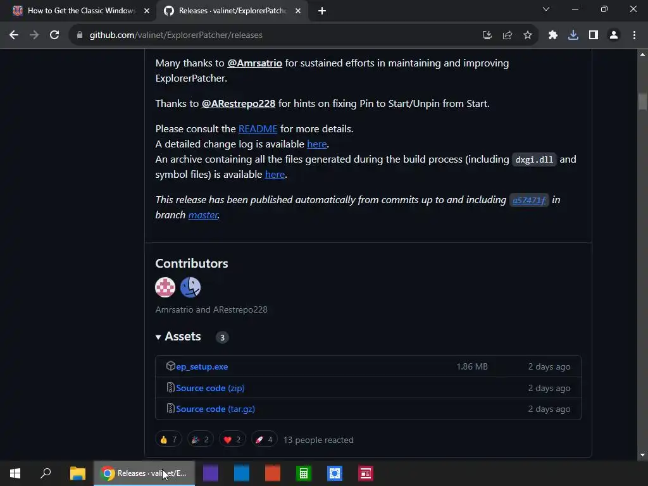Open commit a57471f link
The image size is (648, 486).
(x=529, y=201)
